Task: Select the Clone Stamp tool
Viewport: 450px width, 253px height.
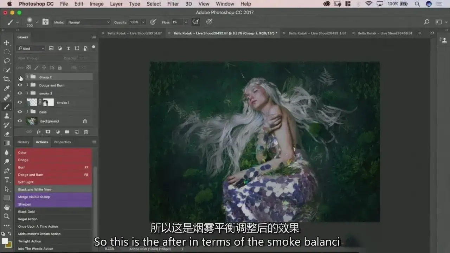Action: [x=6, y=116]
